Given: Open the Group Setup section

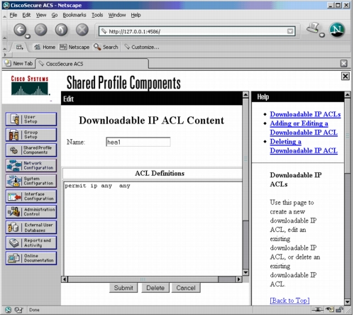Looking at the screenshot, I should 31,135.
